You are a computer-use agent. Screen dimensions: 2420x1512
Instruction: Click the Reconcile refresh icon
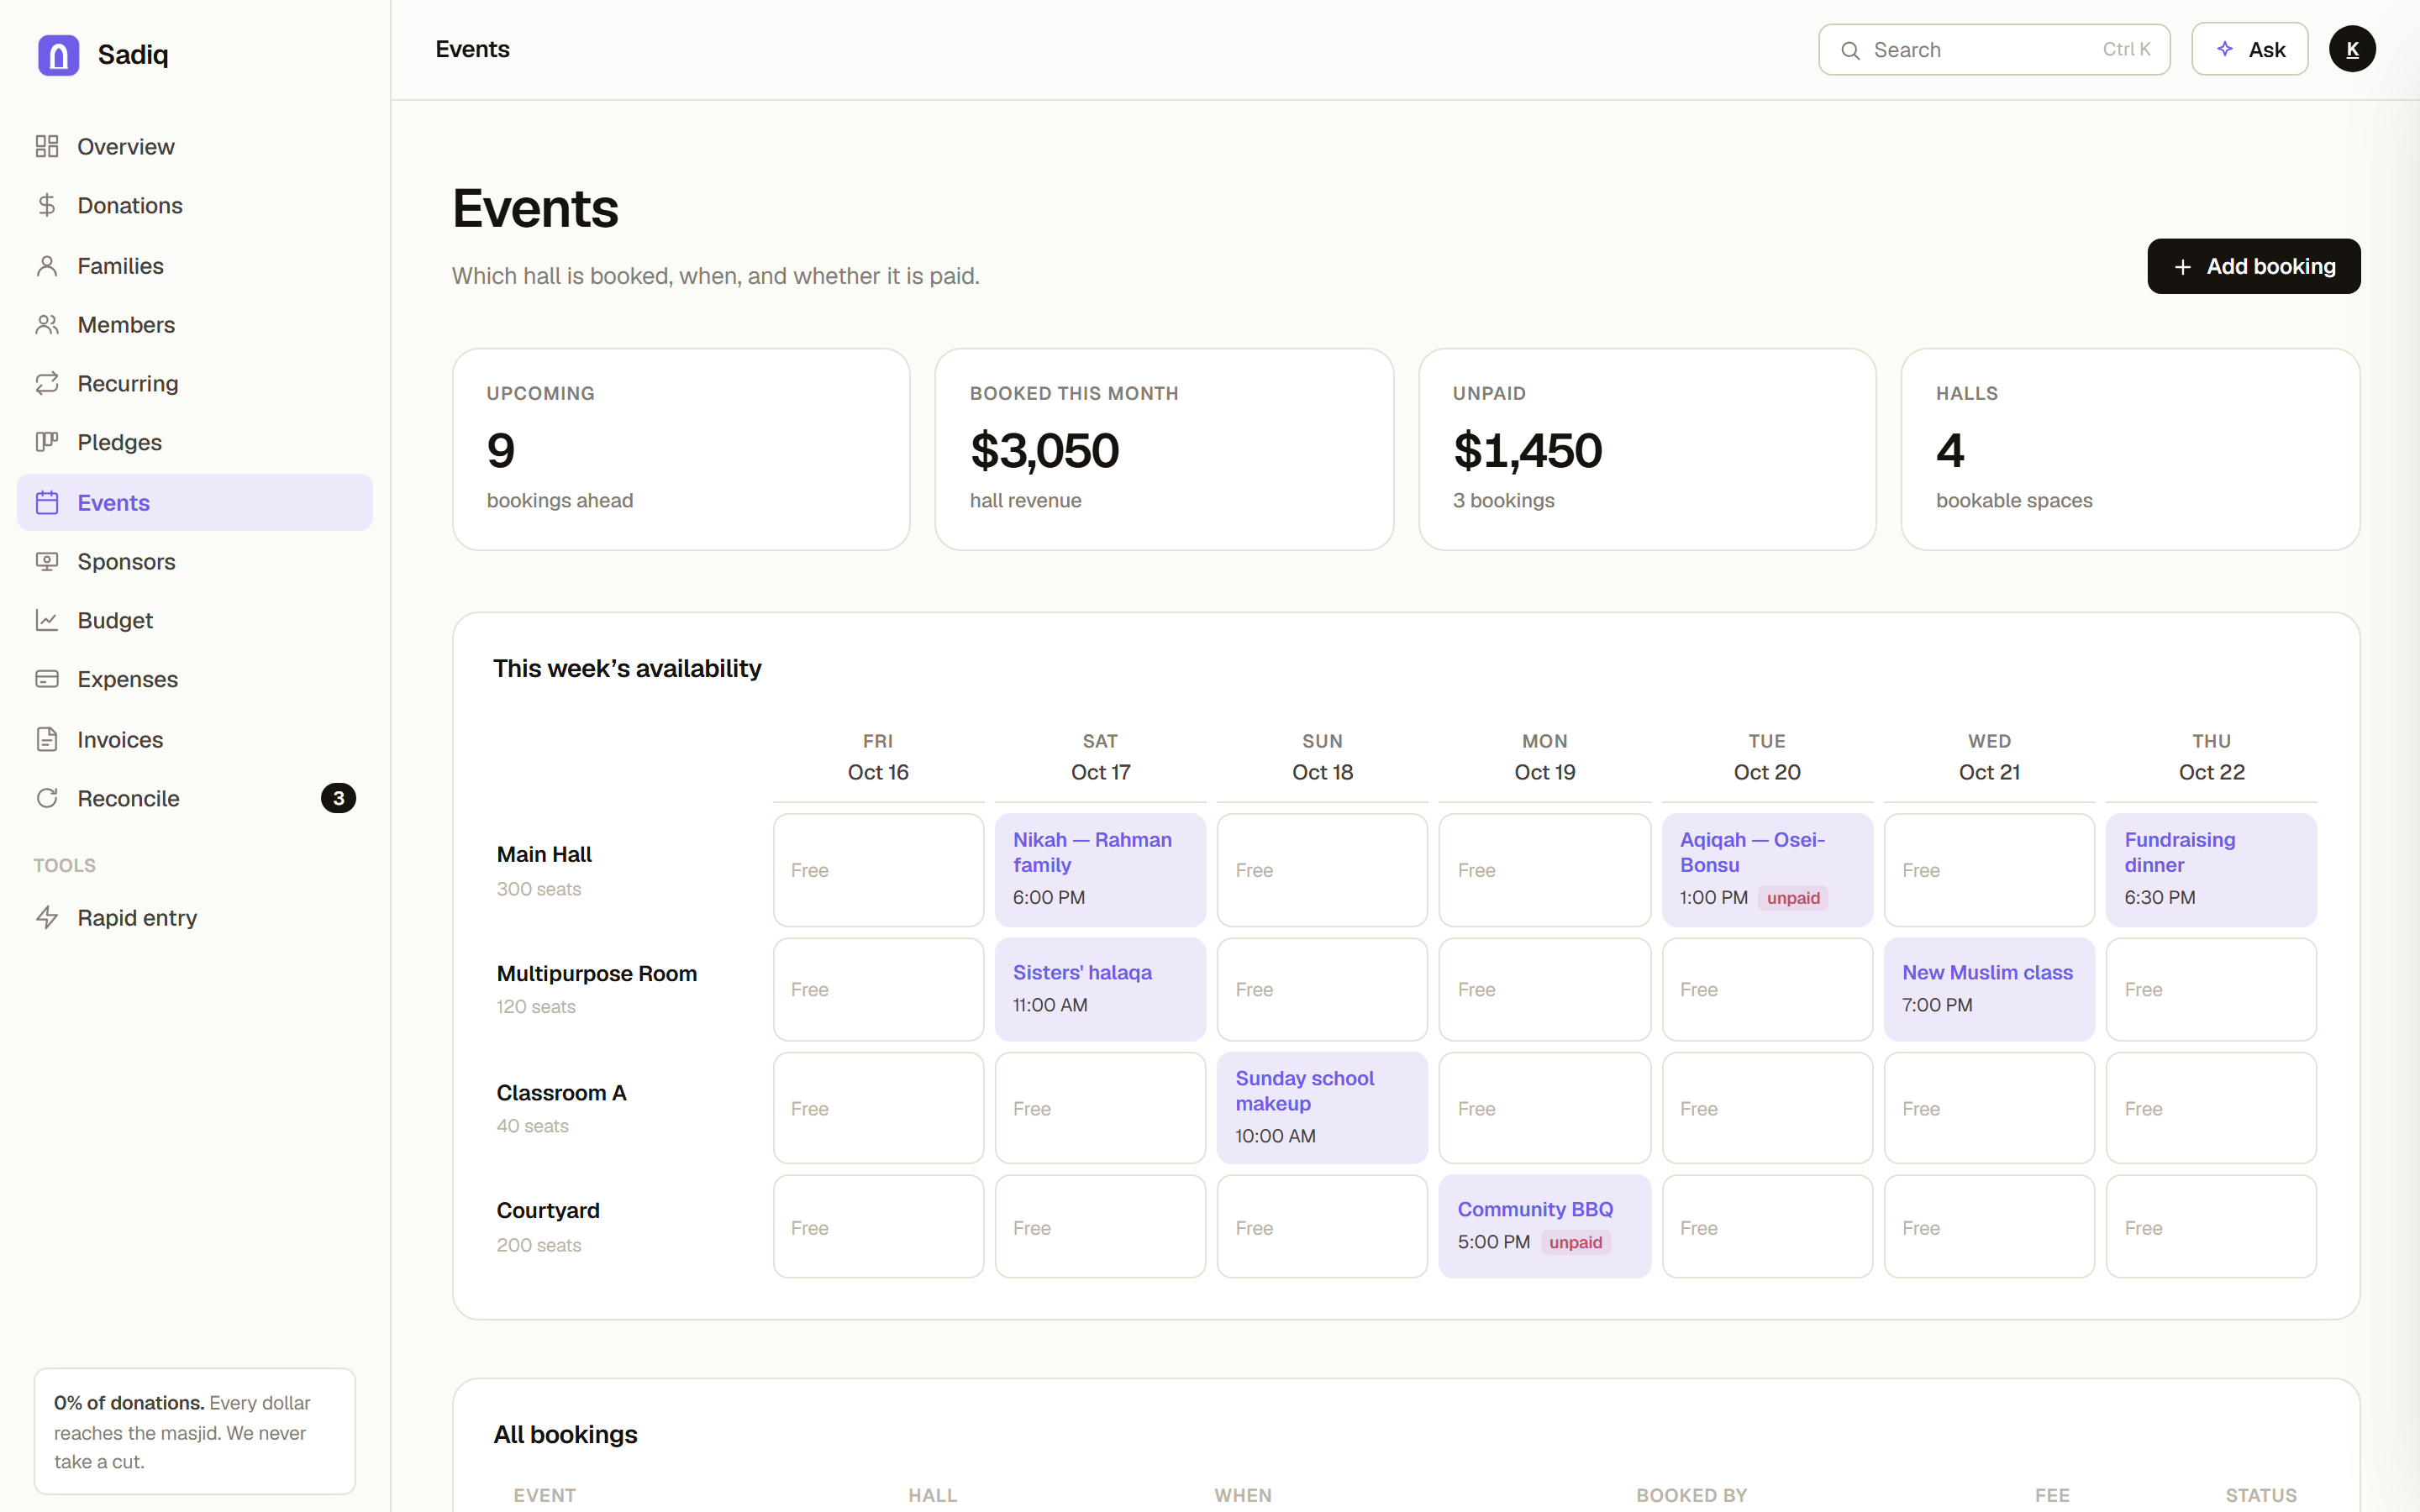tap(47, 798)
